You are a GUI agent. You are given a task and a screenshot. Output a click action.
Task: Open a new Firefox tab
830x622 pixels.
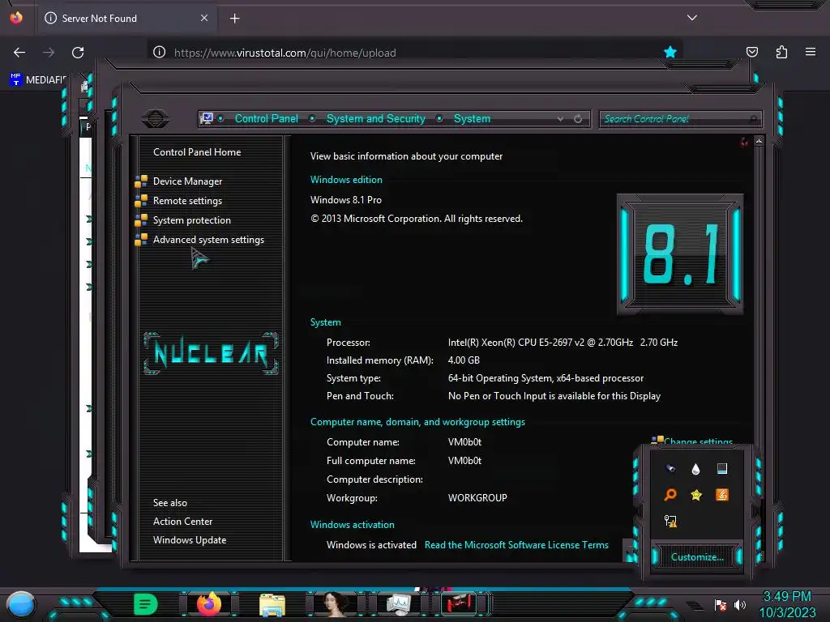(x=234, y=19)
